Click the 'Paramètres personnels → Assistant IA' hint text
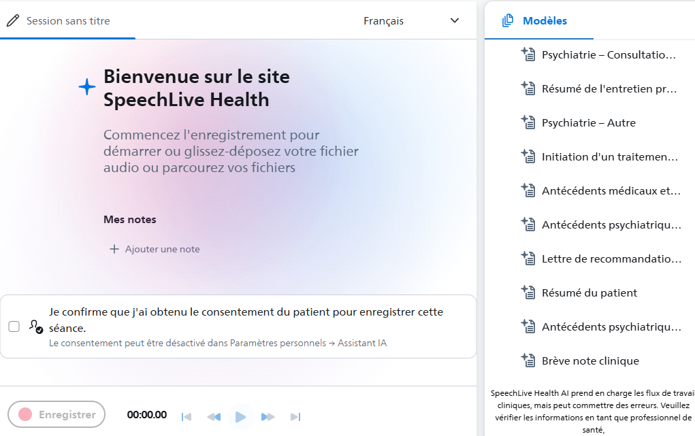This screenshot has height=436, width=695. [x=308, y=343]
